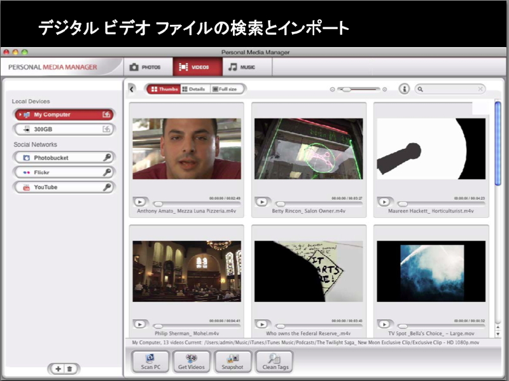Open the Music tab

coord(242,67)
